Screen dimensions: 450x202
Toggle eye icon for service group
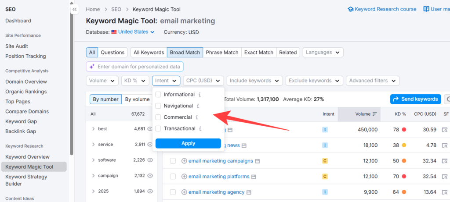(150, 145)
